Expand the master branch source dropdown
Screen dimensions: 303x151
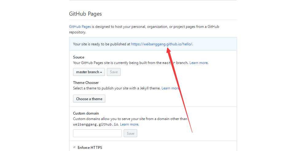pyautogui.click(x=89, y=72)
